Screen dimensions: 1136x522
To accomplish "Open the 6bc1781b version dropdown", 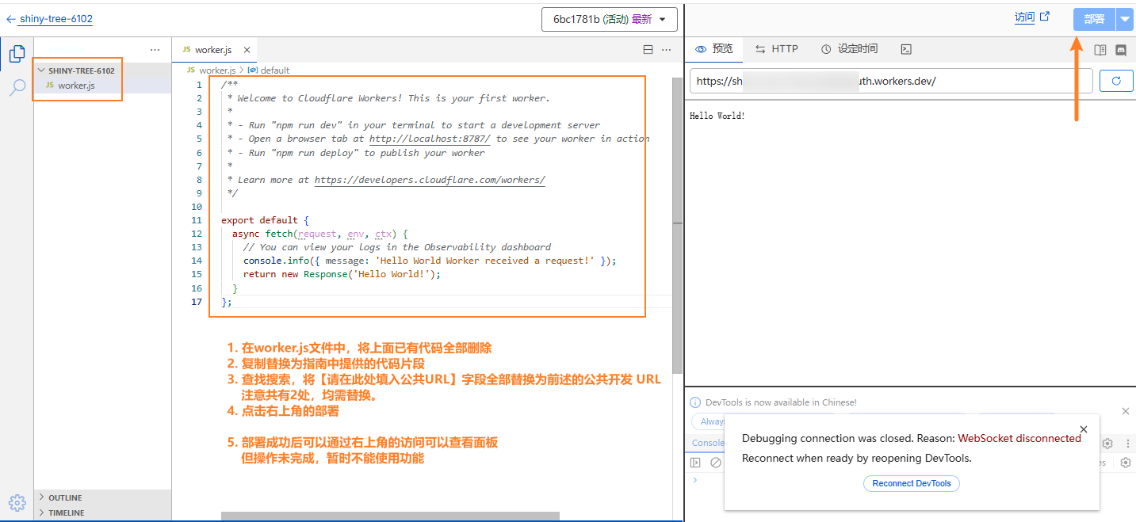I will (609, 19).
